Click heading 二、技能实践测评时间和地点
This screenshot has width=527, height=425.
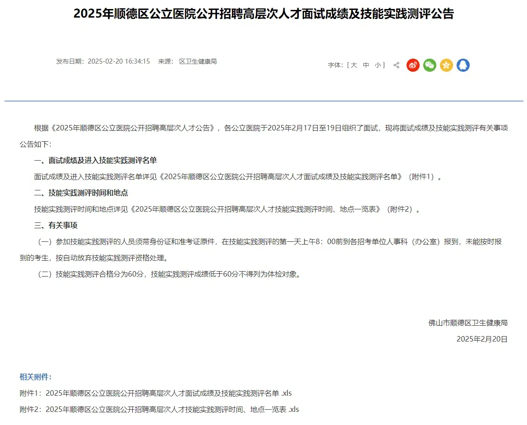[x=81, y=193]
